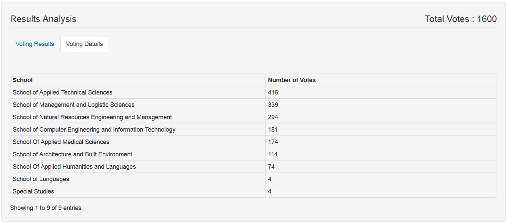Image resolution: width=508 pixels, height=222 pixels.
Task: Select the School of Languages row
Action: (x=41, y=179)
